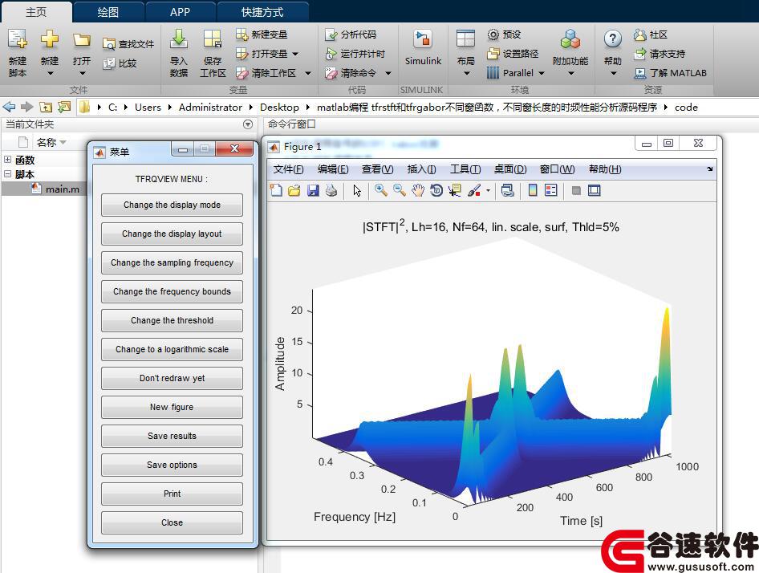This screenshot has width=759, height=573.
Task: Open 文件(F) menu in Figure 1
Action: pyautogui.click(x=289, y=169)
